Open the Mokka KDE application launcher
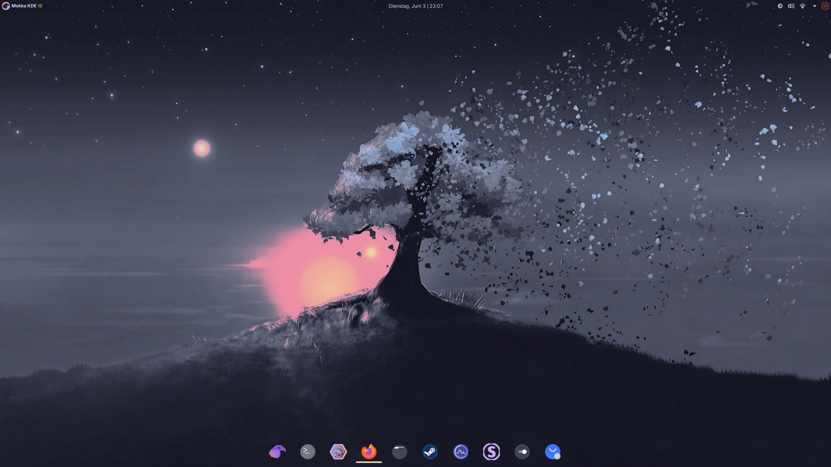The image size is (831, 467). (x=24, y=6)
